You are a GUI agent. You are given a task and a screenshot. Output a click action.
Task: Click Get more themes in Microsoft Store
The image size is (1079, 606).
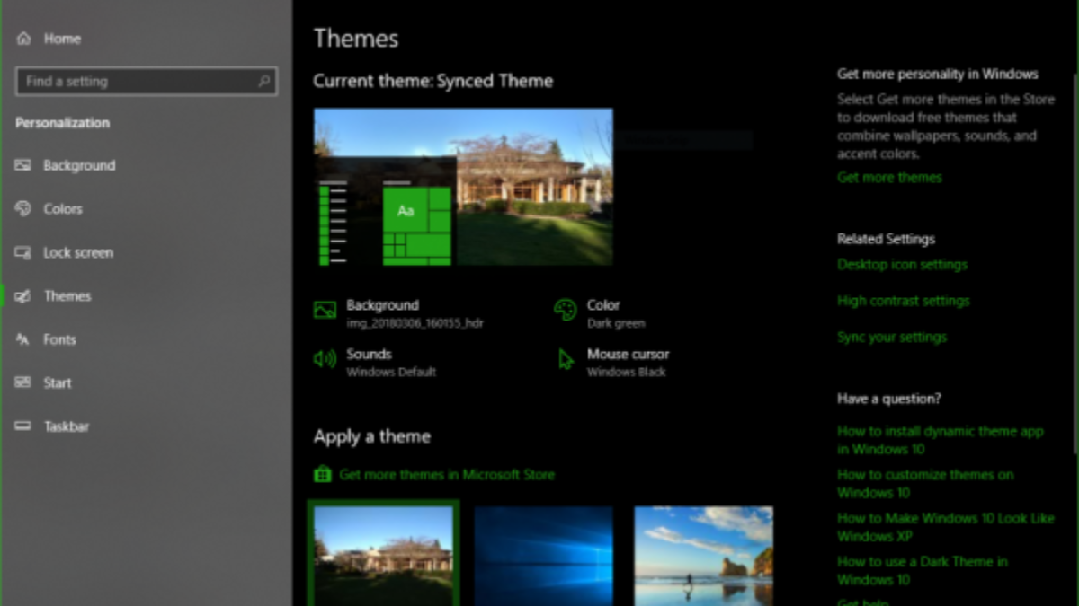pos(447,474)
